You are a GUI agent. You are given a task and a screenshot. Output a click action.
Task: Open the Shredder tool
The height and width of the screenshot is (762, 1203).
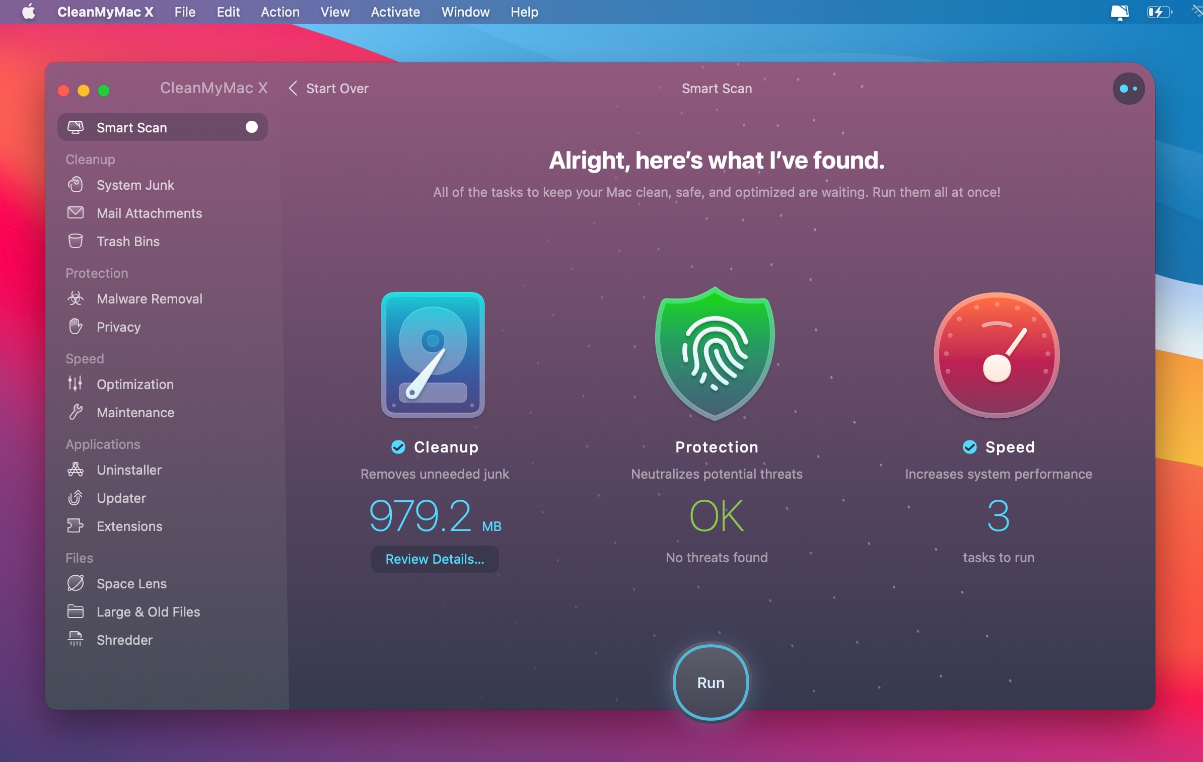click(x=125, y=640)
